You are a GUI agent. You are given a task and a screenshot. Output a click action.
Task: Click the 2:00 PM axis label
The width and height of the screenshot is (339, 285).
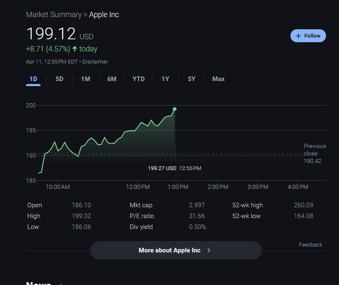coord(218,187)
